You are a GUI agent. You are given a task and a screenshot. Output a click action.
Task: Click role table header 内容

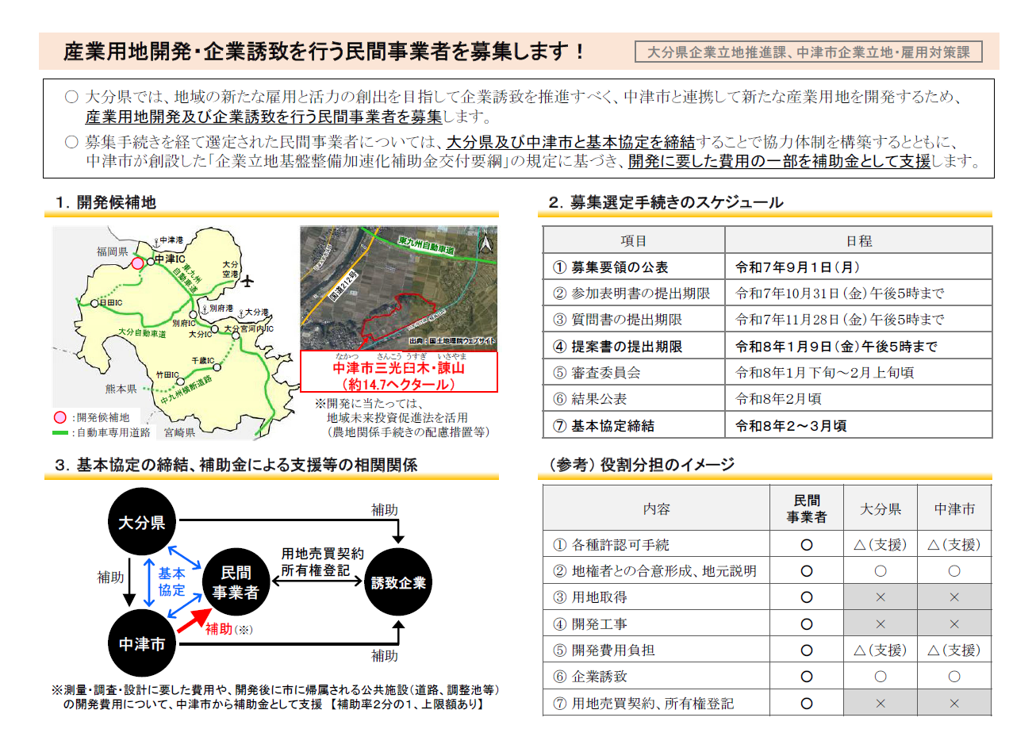pyautogui.click(x=656, y=508)
